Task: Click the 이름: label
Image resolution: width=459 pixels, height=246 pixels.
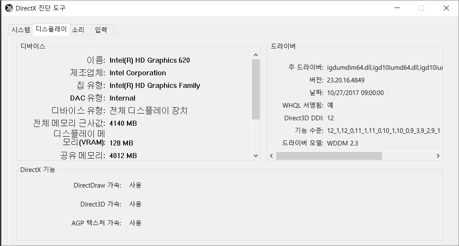Action: (x=96, y=60)
